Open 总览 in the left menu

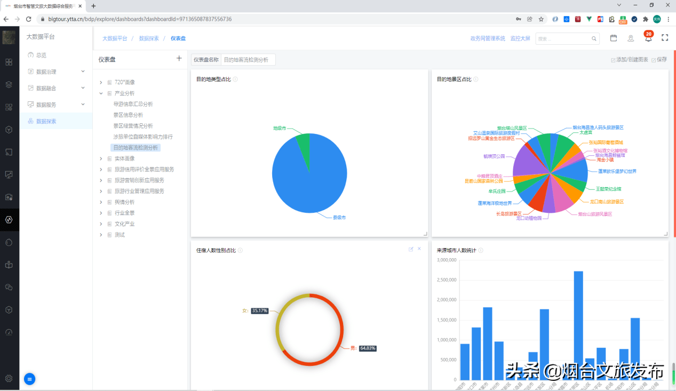coord(41,55)
